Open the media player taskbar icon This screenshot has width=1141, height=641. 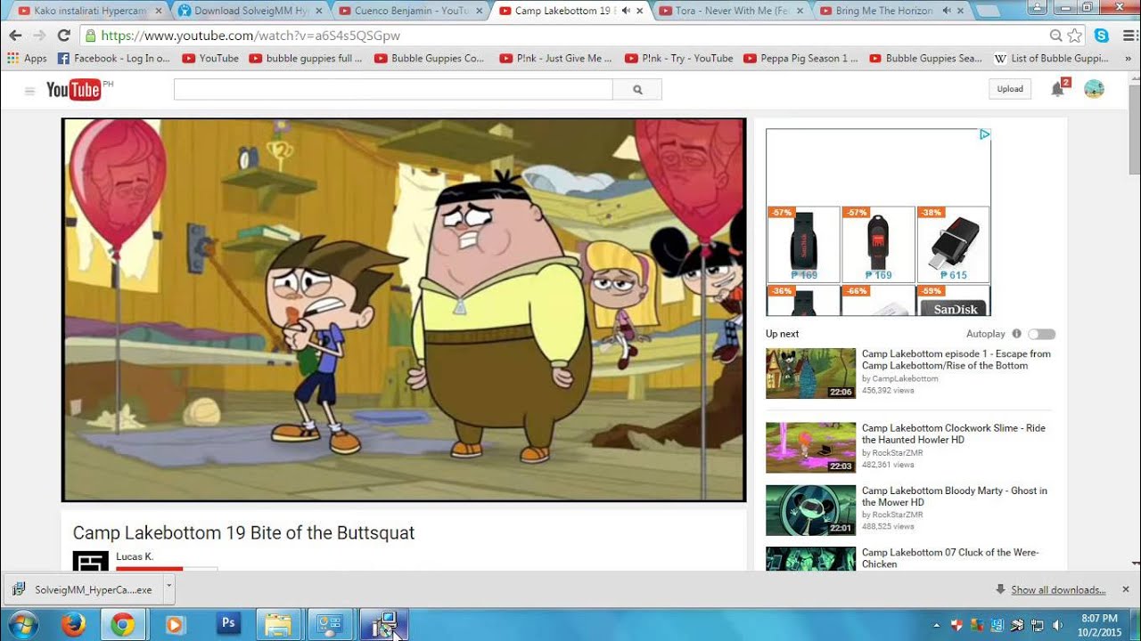(x=175, y=624)
